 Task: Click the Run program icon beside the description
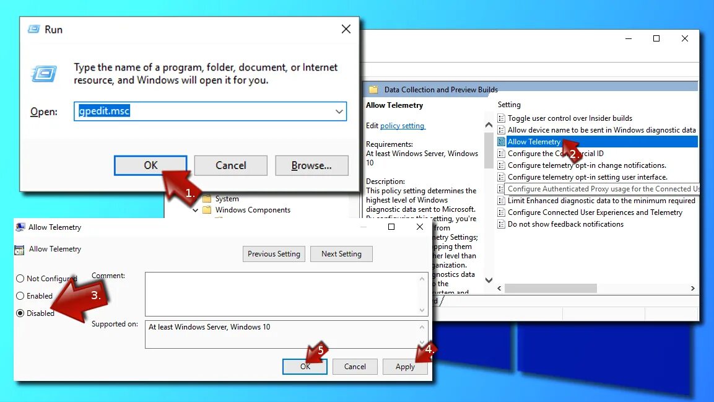click(44, 74)
